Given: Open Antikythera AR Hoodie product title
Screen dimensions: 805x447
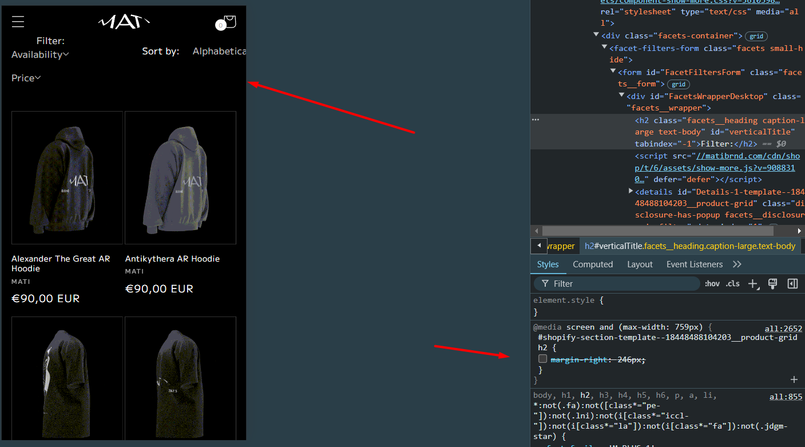Looking at the screenshot, I should [172, 259].
